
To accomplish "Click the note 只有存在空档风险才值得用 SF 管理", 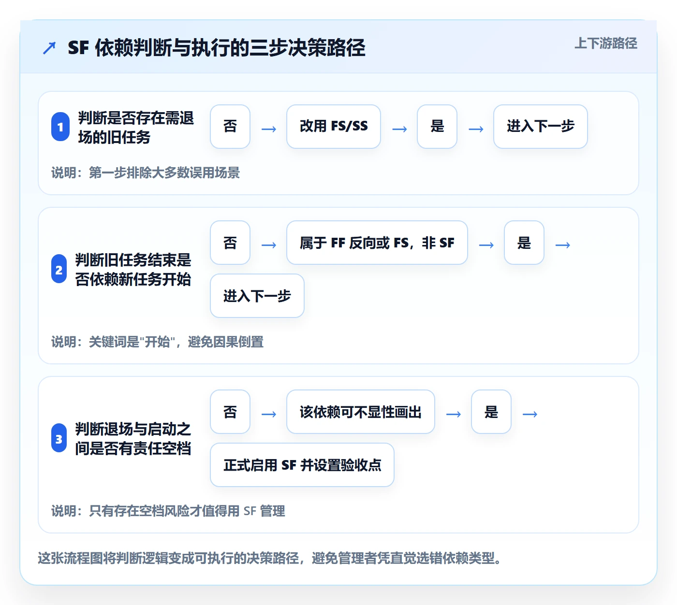I will 168,511.
